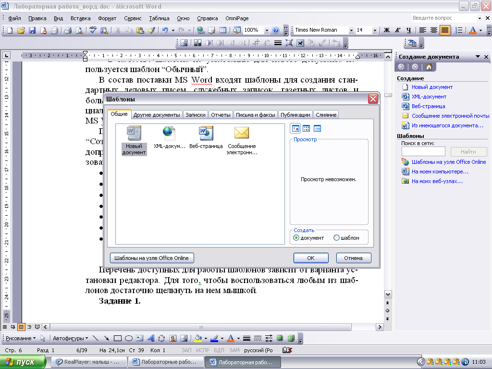
Task: Toggle justified text alignment
Action: (x=444, y=30)
